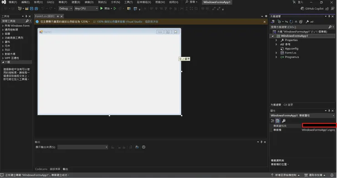Click the Save (single disk) toolbar icon
The width and height of the screenshot is (337, 178).
pyautogui.click(x=31, y=8)
